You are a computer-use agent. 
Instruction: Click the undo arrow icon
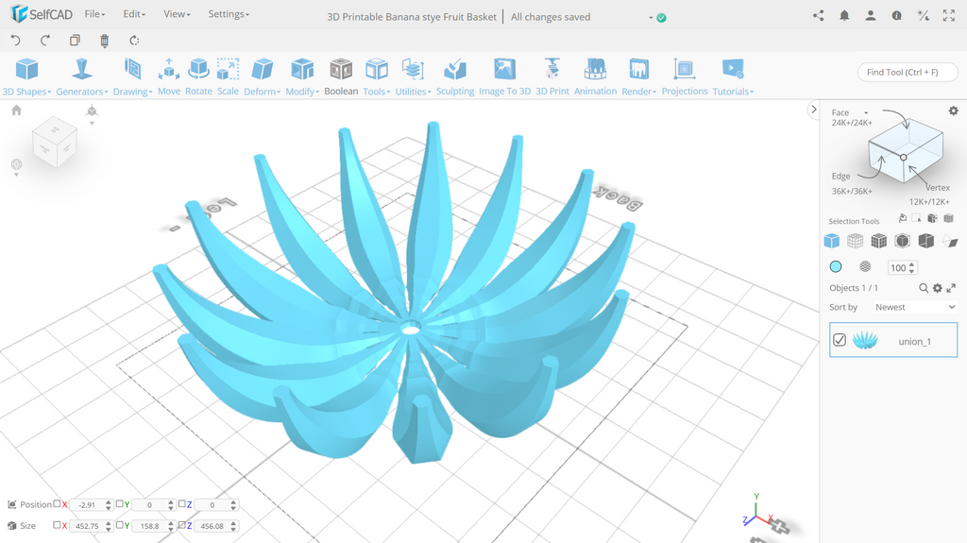[16, 41]
